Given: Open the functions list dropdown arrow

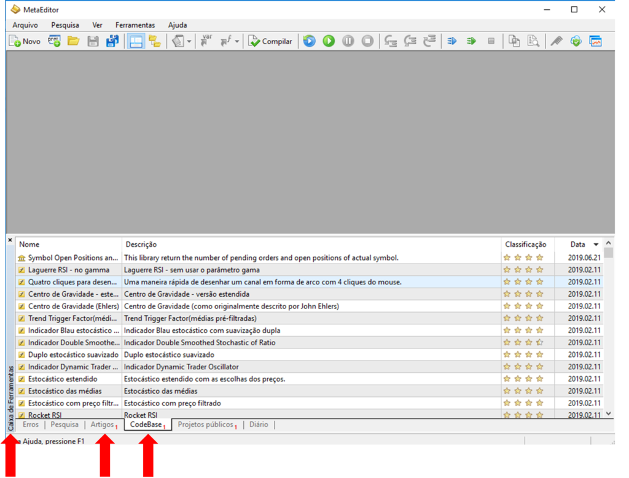Looking at the screenshot, I should coord(237,41).
